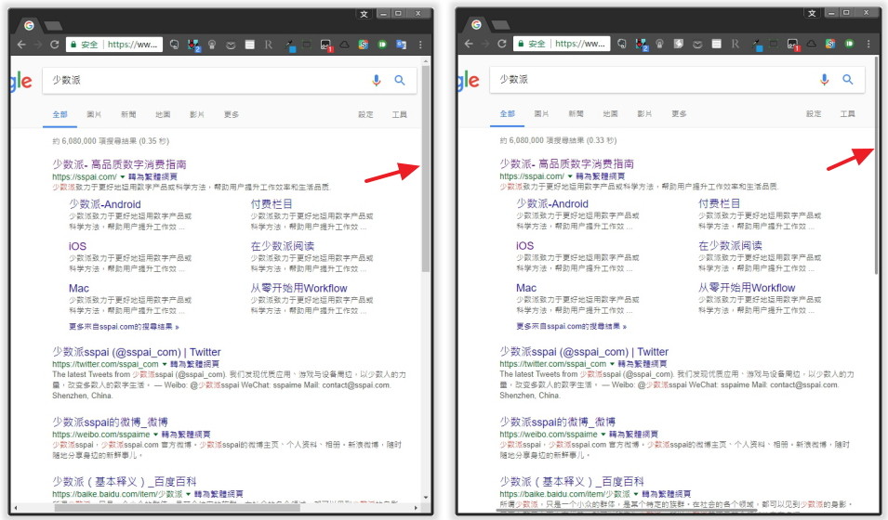Open Chrome's three-dot menu in left window
Image resolution: width=888 pixels, height=520 pixels.
coord(420,45)
